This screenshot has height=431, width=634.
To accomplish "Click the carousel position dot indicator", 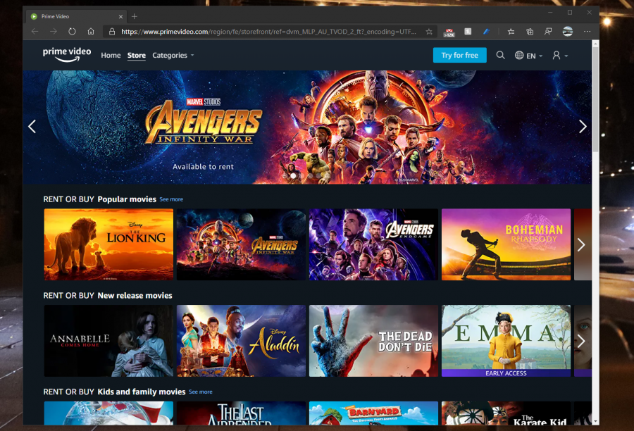I will [293, 175].
